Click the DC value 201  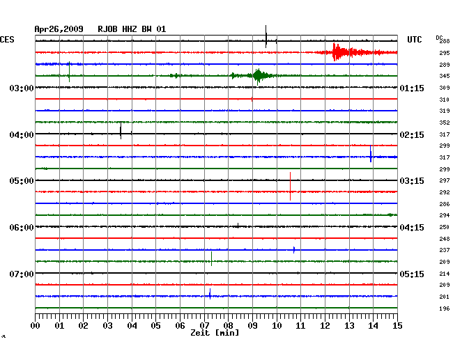[445, 297]
